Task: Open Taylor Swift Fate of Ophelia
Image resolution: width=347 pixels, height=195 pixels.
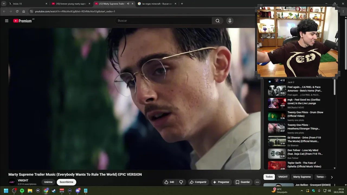Action: pyautogui.click(x=304, y=165)
